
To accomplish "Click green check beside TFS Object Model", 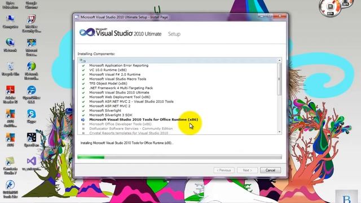I will [x=83, y=83].
